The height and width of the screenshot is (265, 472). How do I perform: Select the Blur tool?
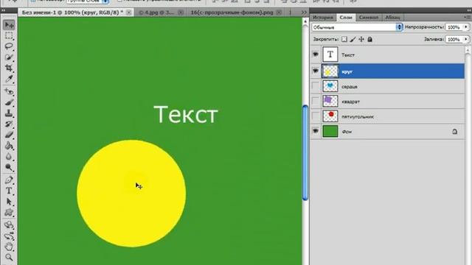[9, 157]
